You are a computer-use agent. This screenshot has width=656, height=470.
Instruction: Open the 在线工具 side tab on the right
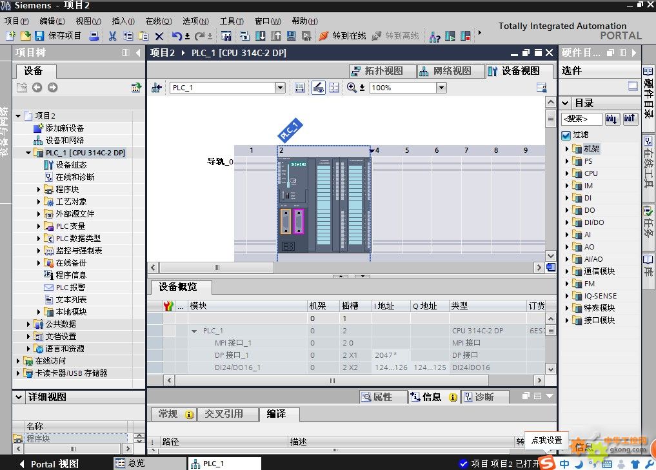(x=648, y=162)
